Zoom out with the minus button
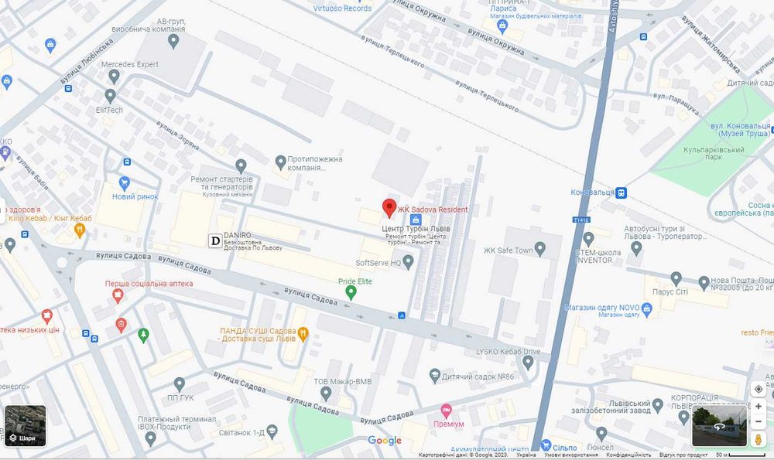 pyautogui.click(x=759, y=421)
